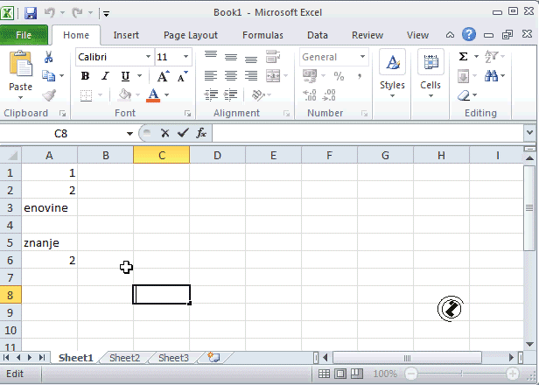Open the Formulas ribbon tab
Image resolution: width=539 pixels, height=385 pixels.
[262, 35]
